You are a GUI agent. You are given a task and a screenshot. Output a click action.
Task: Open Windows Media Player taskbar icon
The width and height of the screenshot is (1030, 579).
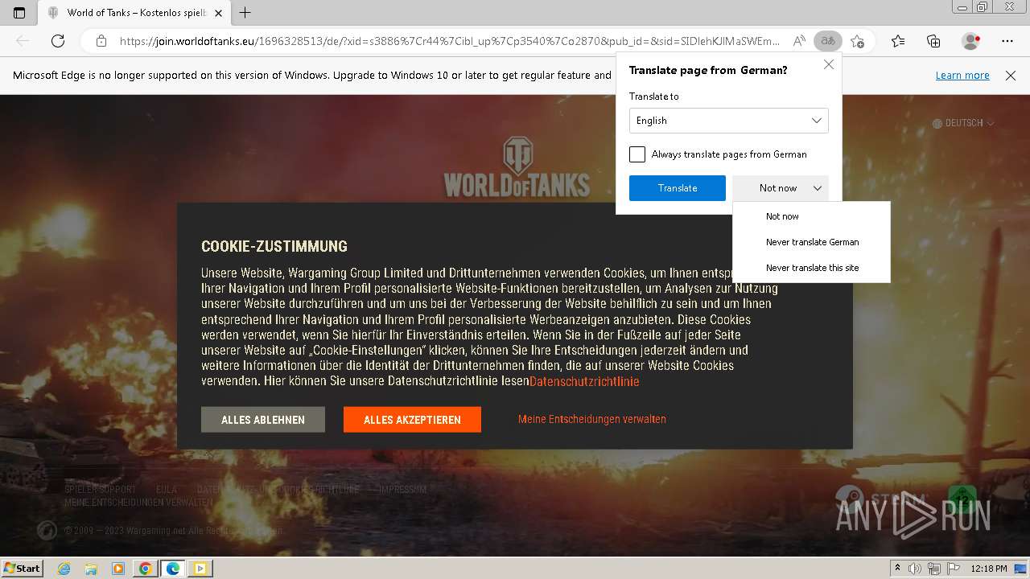coord(118,569)
